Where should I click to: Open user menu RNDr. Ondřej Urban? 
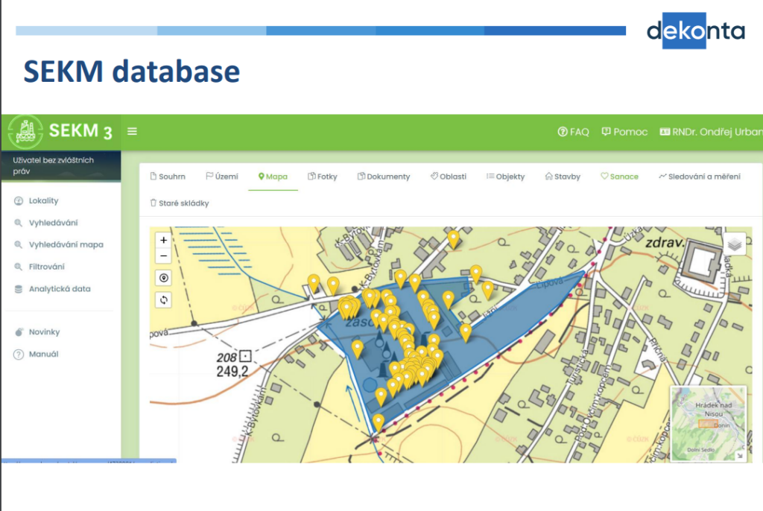[x=711, y=132]
